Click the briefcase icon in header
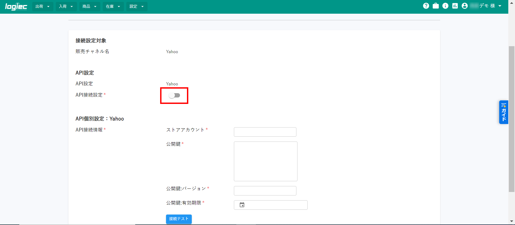Screen dimensions: 515x225 click(x=436, y=6)
